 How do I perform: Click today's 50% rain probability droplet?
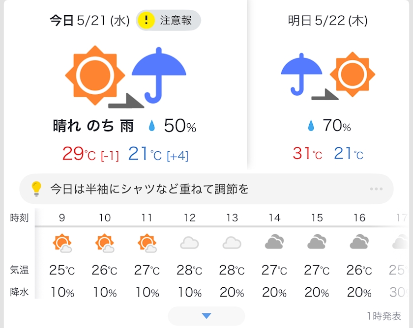pyautogui.click(x=152, y=126)
